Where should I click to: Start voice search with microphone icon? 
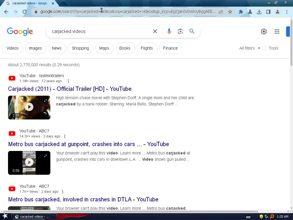[x=169, y=31]
